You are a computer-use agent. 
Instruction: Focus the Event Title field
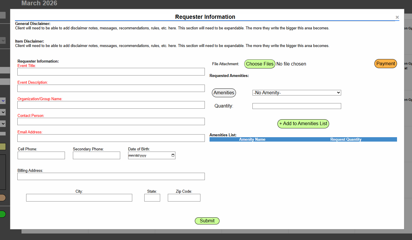tap(111, 72)
